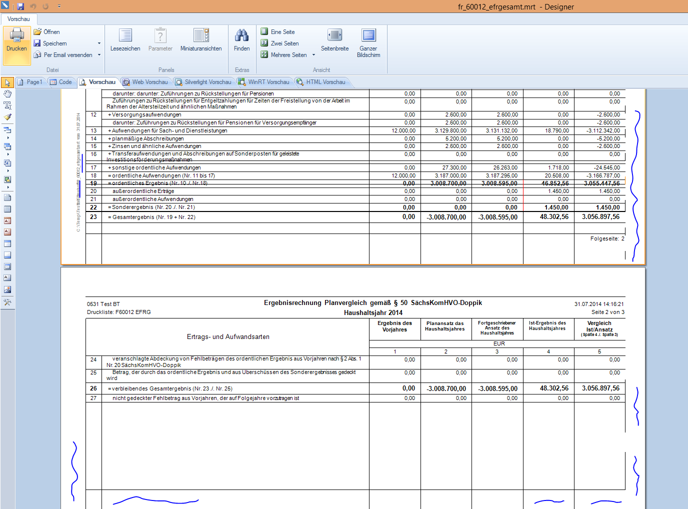Switch view to Eine Seite
Screen dimensions: 688x509
pos(278,32)
